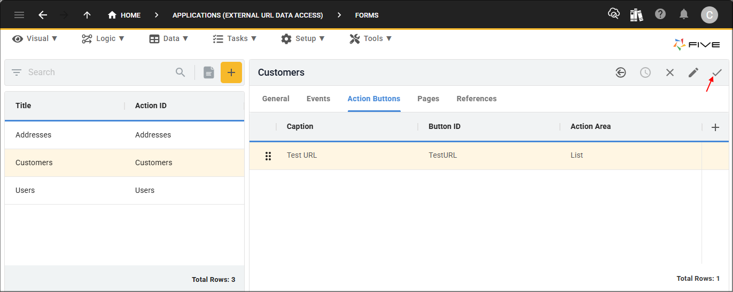Go to HOME in the breadcrumb
Viewport: 733px width, 292px height.
click(124, 15)
